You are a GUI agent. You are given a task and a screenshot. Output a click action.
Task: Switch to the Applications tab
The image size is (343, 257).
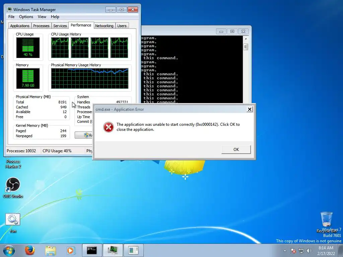20,26
